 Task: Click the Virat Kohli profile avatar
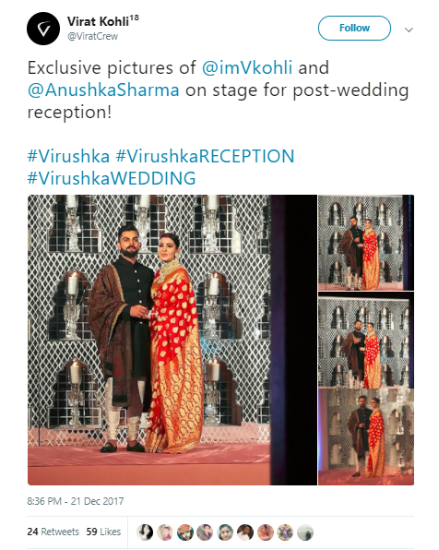(x=43, y=29)
